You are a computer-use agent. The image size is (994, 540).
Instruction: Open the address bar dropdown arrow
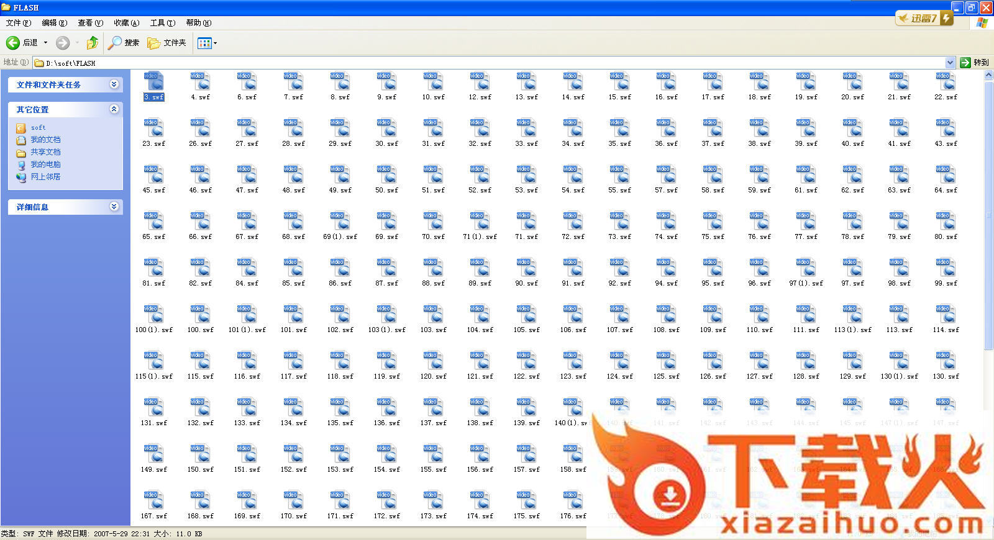click(x=950, y=63)
